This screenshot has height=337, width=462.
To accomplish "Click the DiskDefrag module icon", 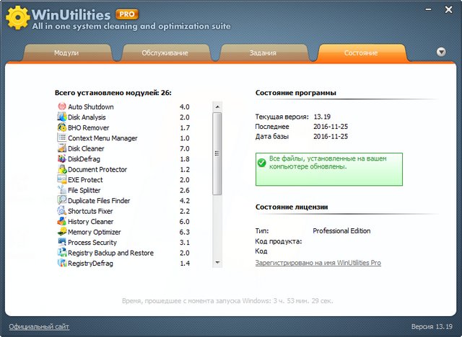I will (61, 158).
